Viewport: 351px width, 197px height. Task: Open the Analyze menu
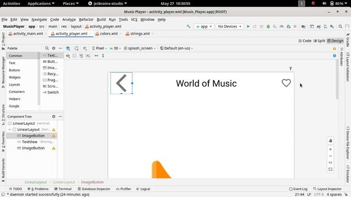click(x=69, y=20)
